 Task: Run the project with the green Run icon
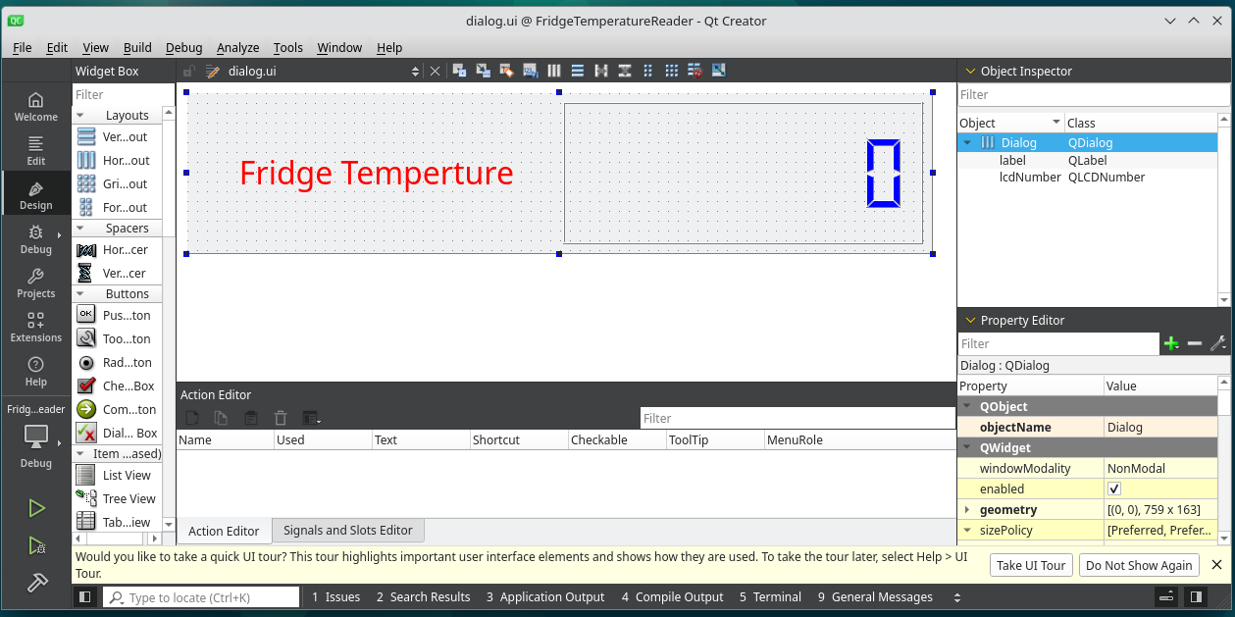tap(36, 508)
